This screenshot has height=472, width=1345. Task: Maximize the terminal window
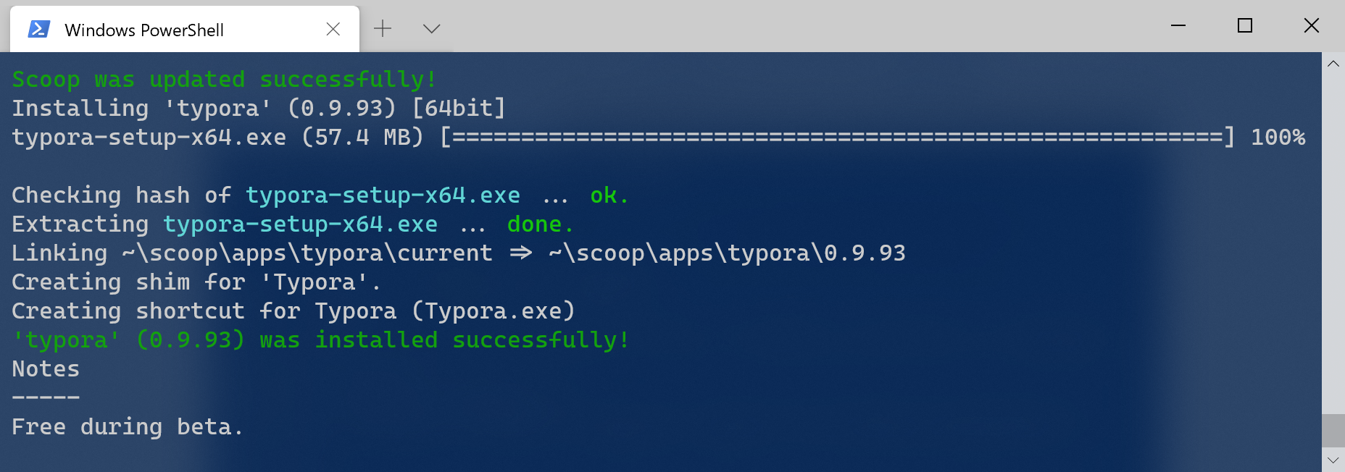point(1245,26)
